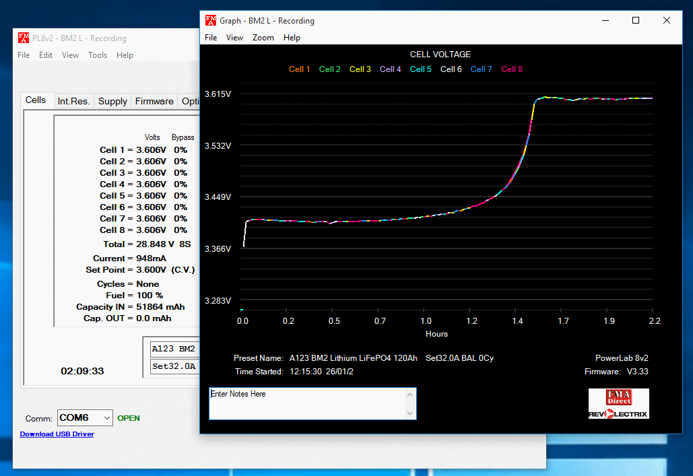Switch to the Int.Res. tab
Screen dimensions: 693x476
(73, 101)
